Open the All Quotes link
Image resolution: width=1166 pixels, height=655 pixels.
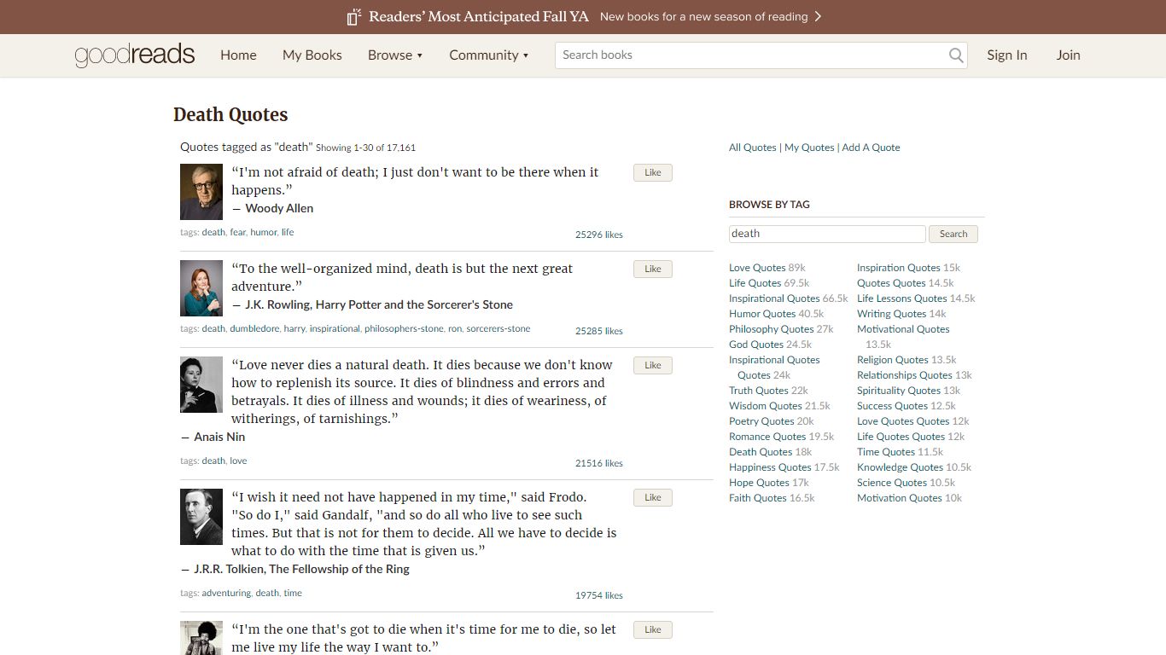[753, 148]
